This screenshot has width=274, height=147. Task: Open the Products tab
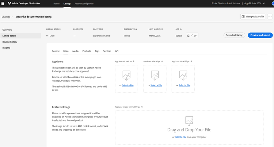tap(87, 51)
